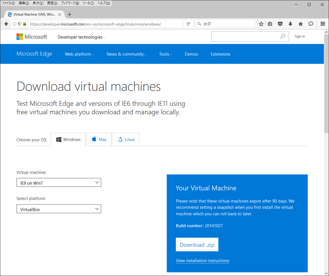Click the Download .zip button
The image size is (329, 276).
[197, 245]
